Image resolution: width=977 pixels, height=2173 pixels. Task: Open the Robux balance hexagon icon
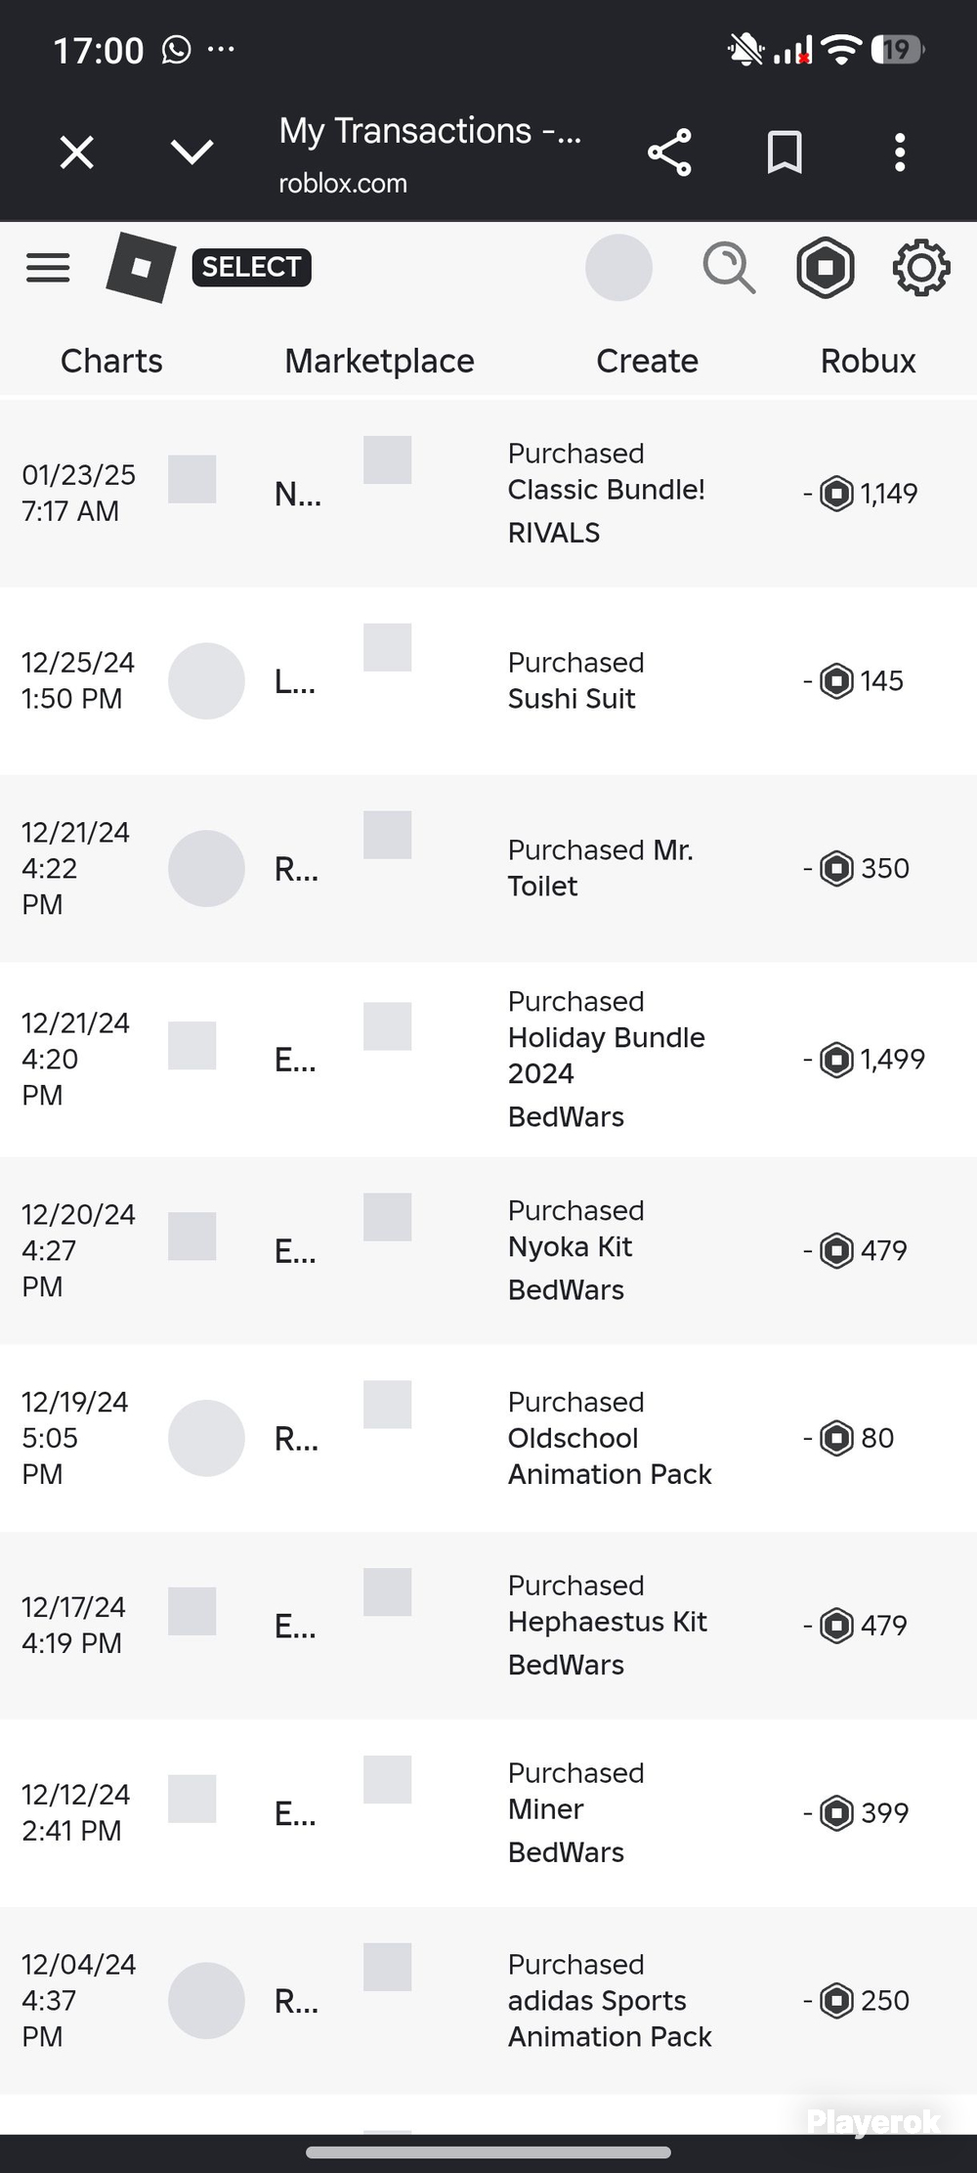pos(826,267)
